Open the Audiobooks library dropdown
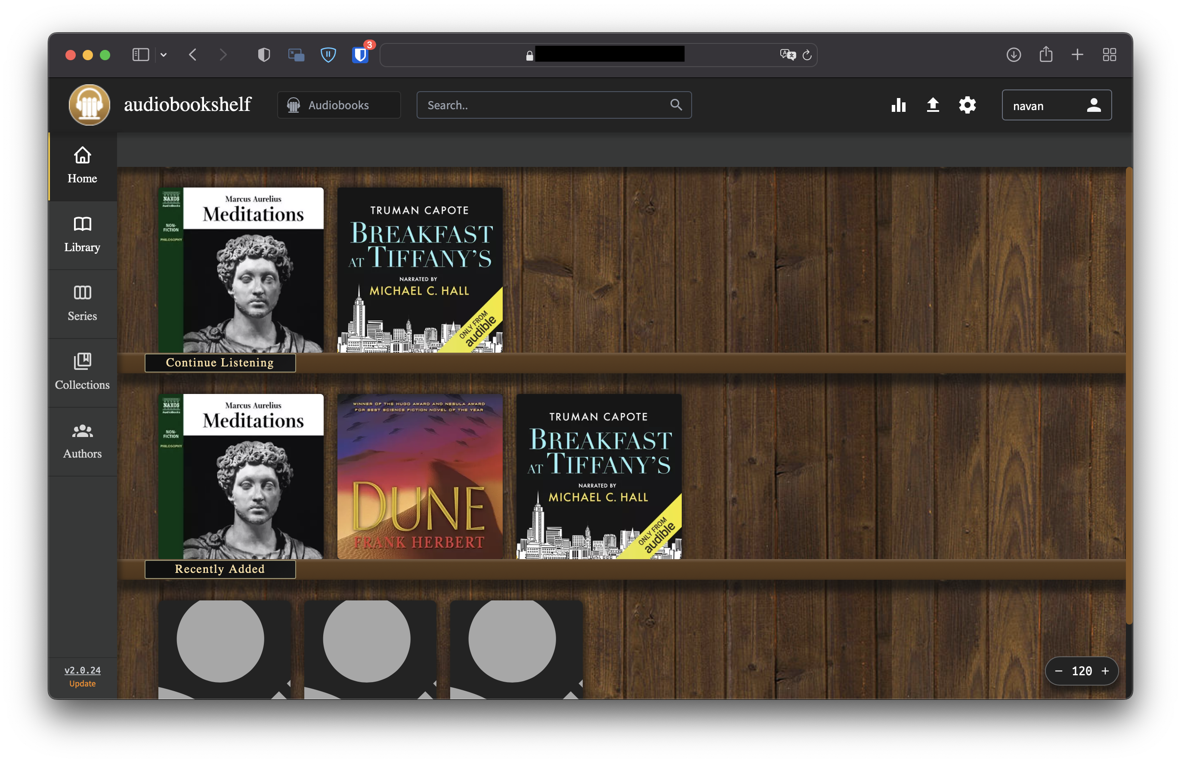The height and width of the screenshot is (763, 1181). click(339, 105)
